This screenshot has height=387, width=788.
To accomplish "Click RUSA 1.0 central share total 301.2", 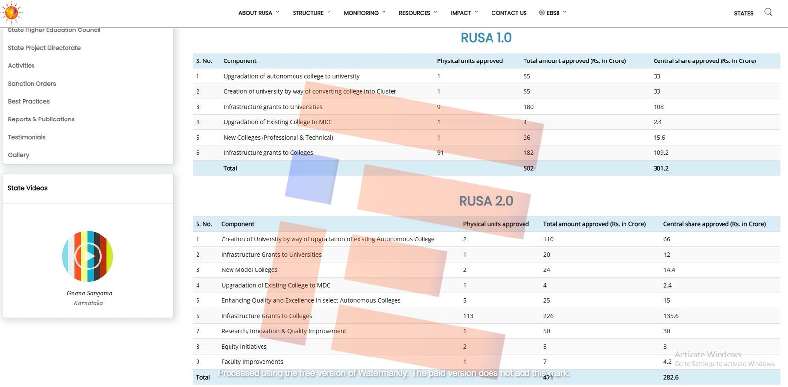I will coord(661,168).
